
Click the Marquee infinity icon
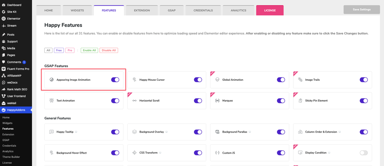(x=217, y=101)
